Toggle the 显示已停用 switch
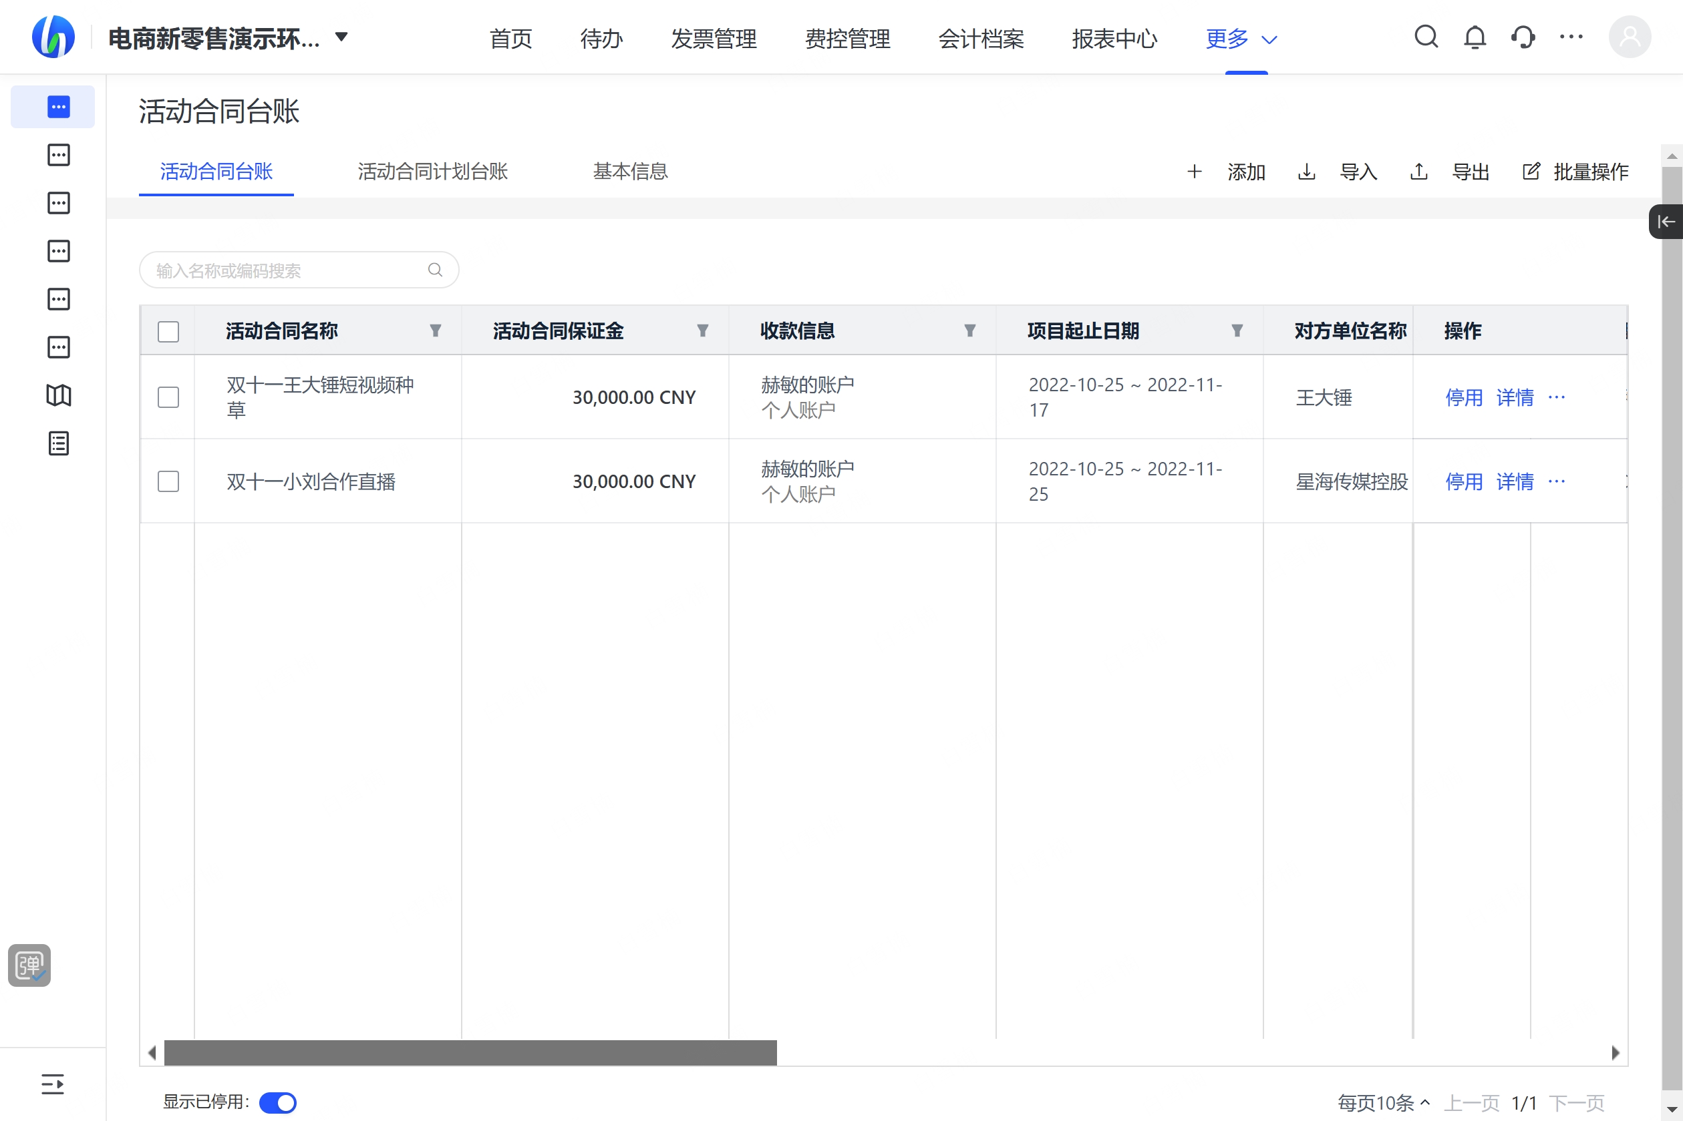 [x=277, y=1102]
